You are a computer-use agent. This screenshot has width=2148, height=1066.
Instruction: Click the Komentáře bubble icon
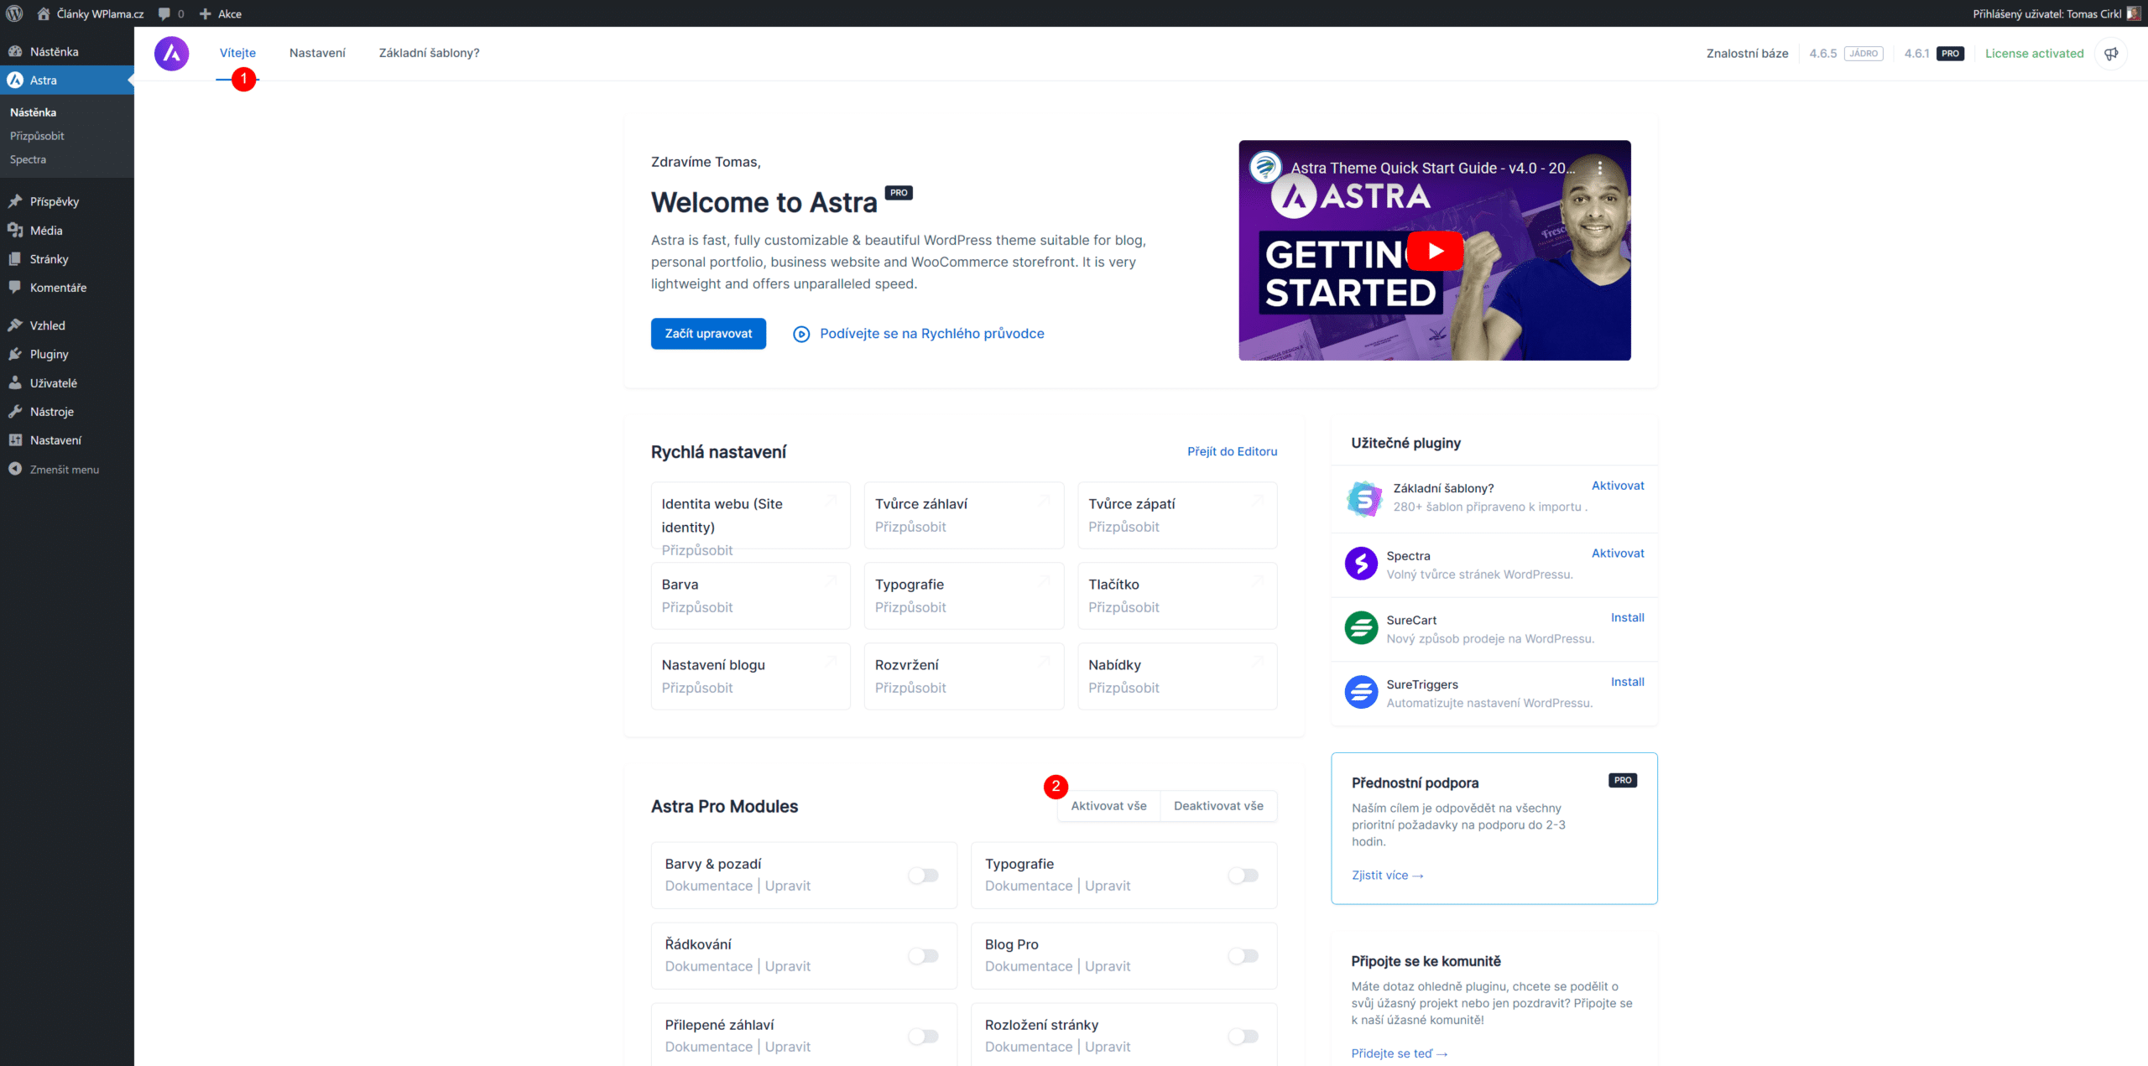15,287
